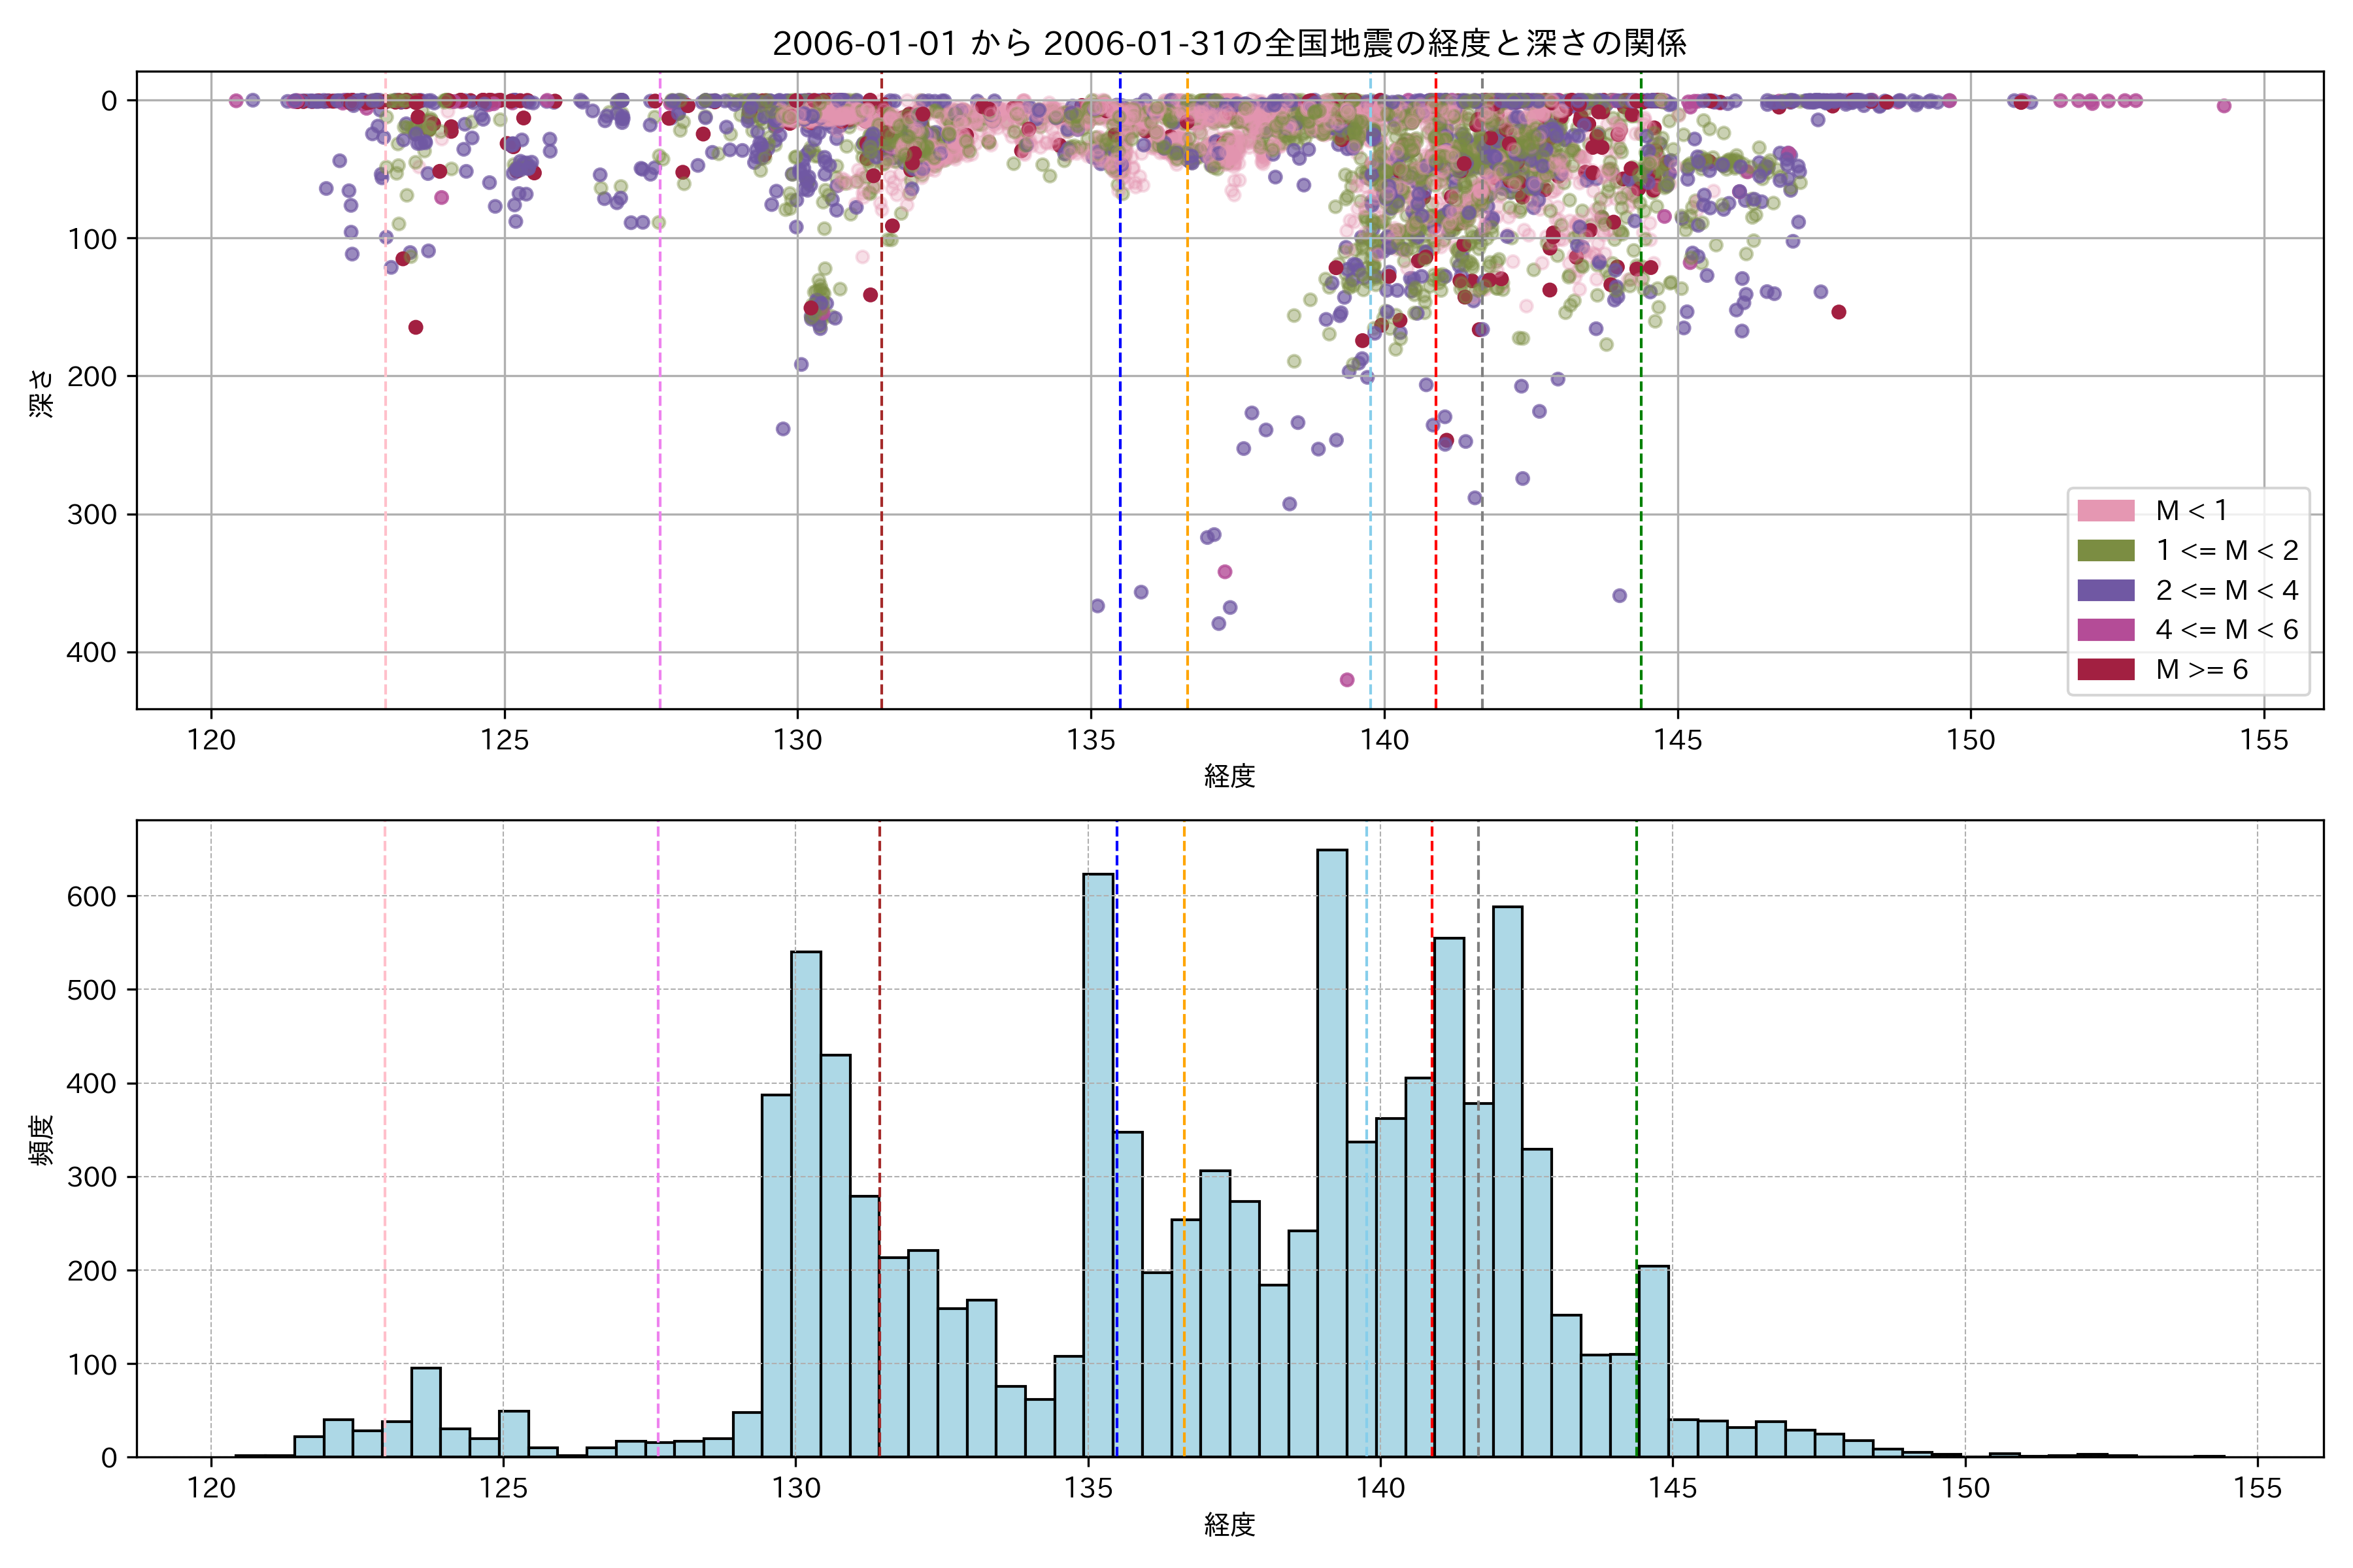The width and height of the screenshot is (2353, 1568).
Task: Click the deepest magenta point below depth 400
Action: click(1346, 680)
